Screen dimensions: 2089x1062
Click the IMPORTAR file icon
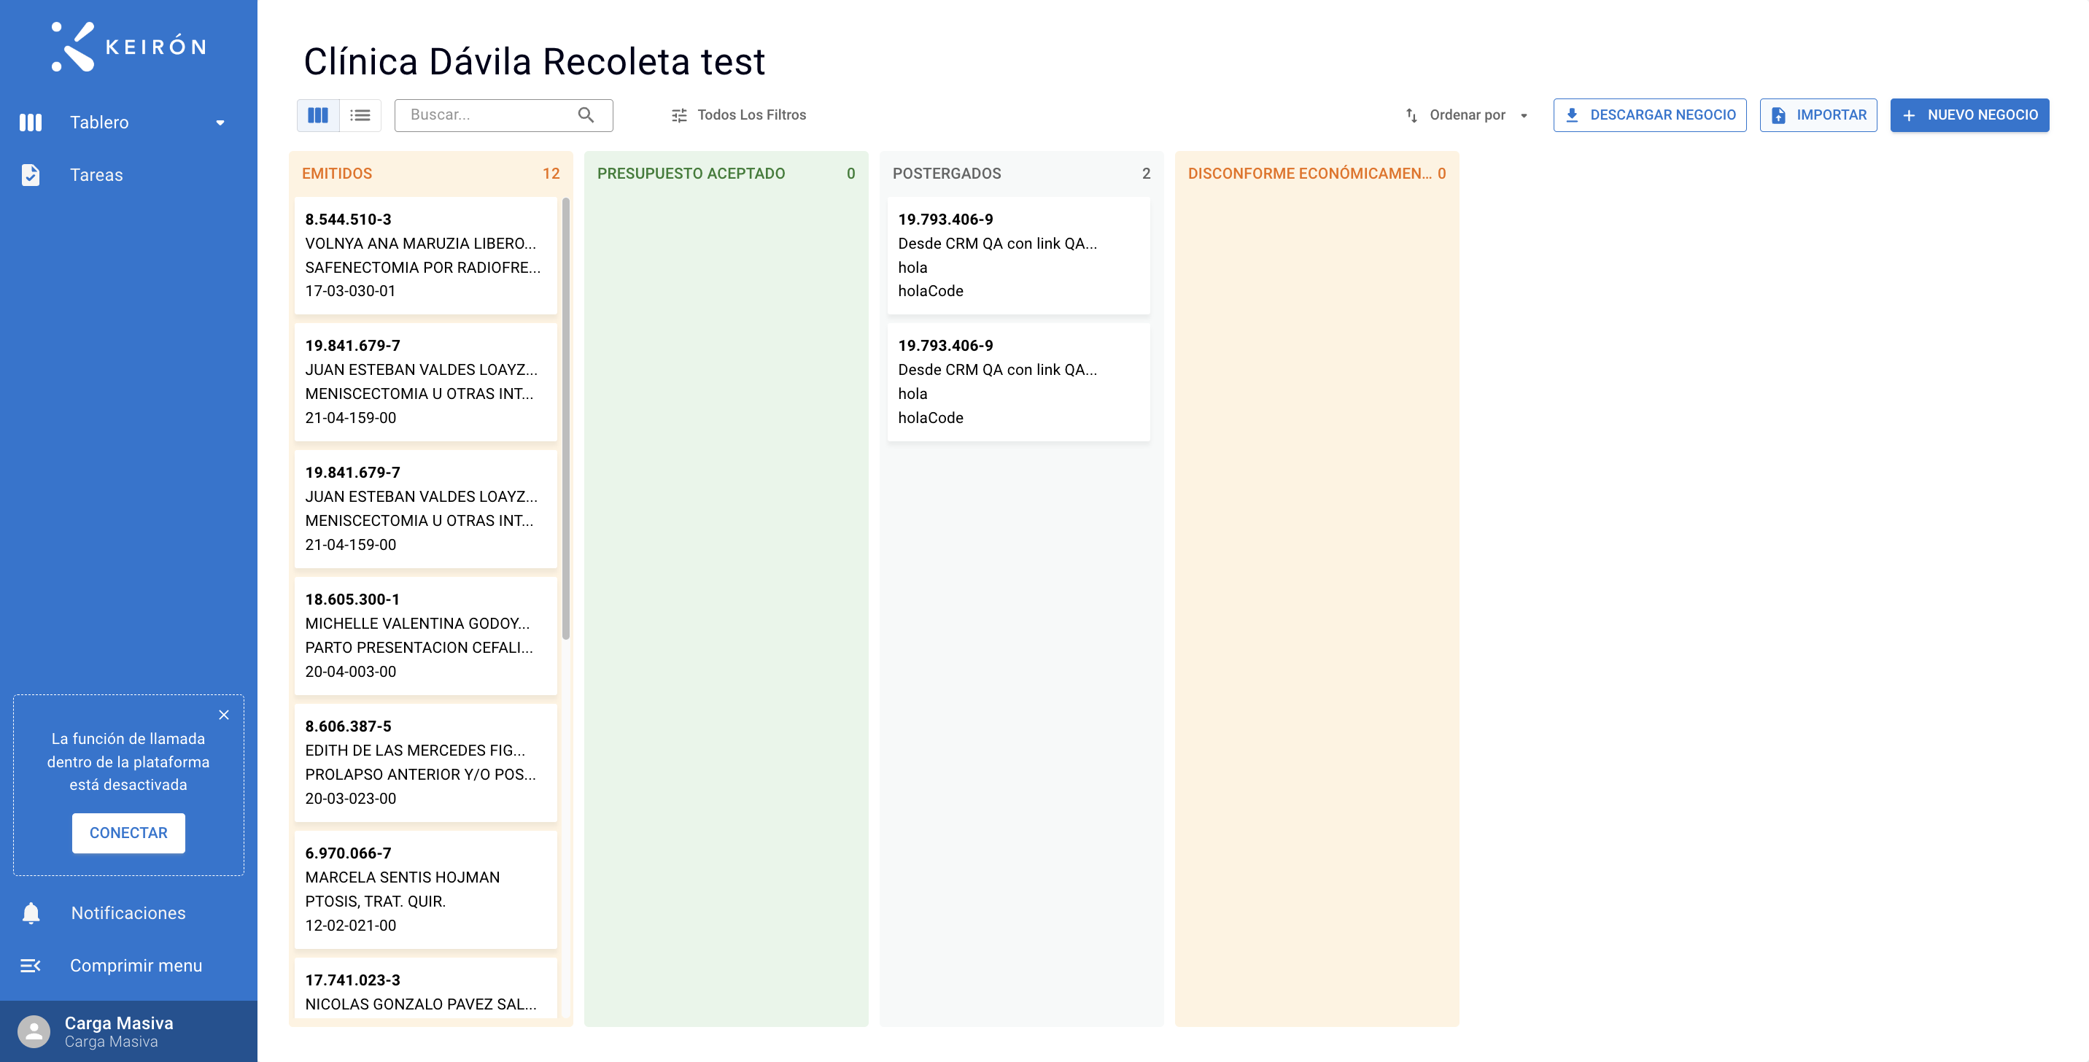pyautogui.click(x=1778, y=115)
